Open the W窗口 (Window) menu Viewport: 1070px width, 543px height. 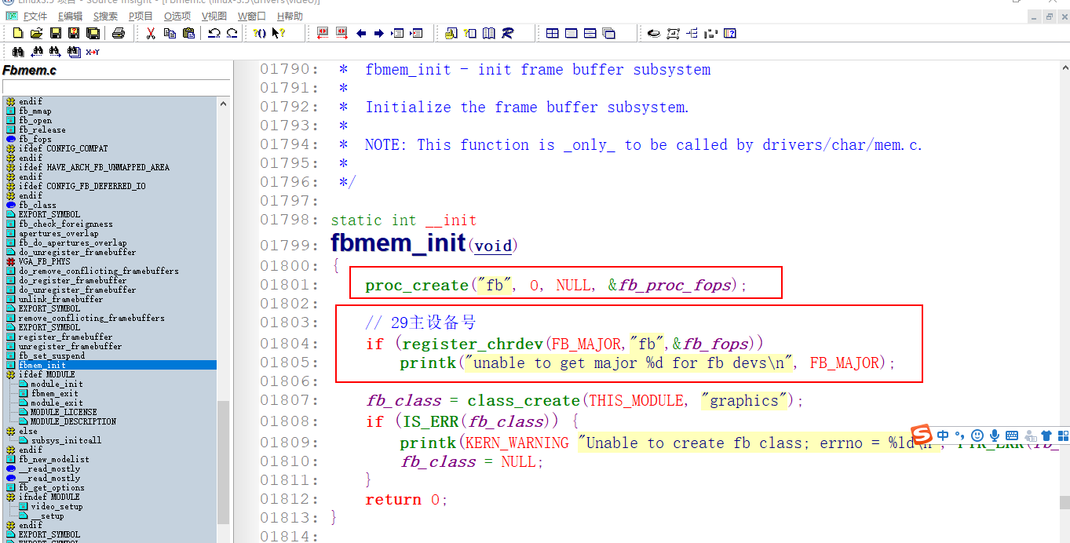[251, 16]
